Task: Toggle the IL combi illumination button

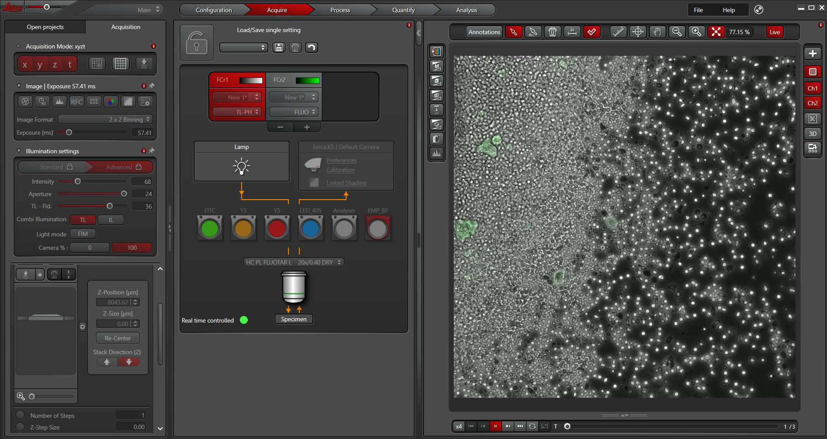Action: (111, 220)
